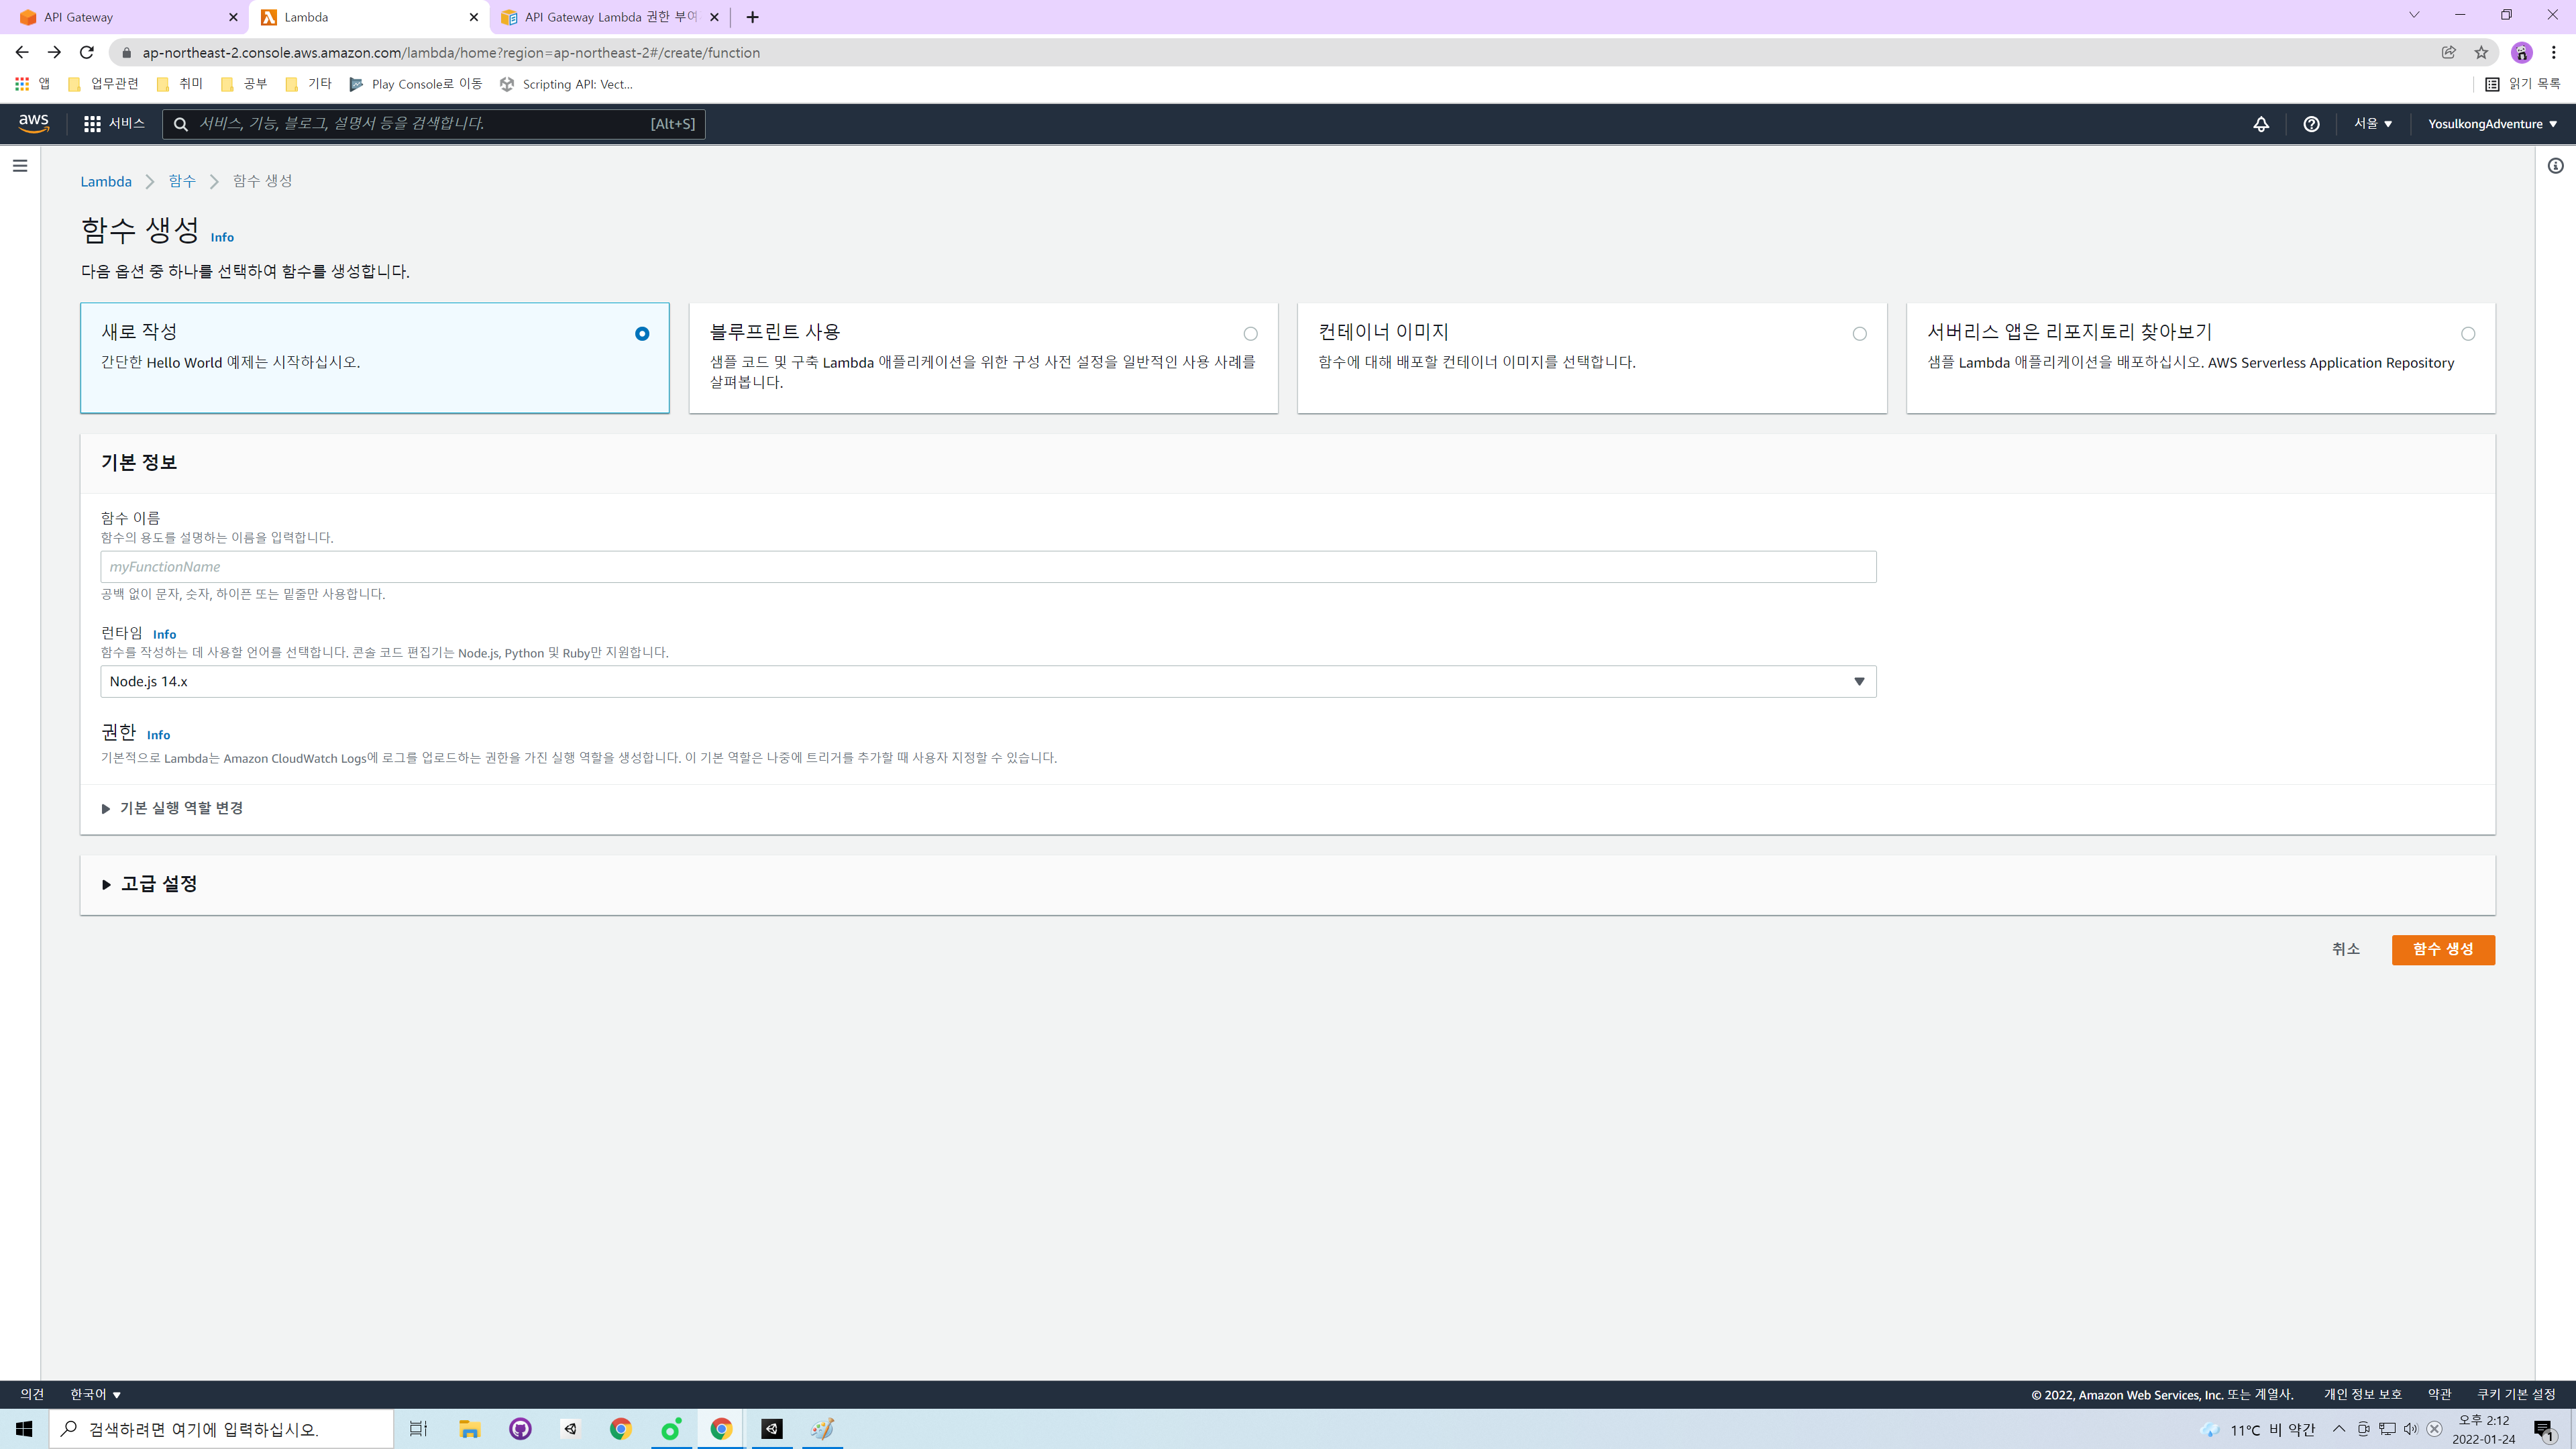The width and height of the screenshot is (2576, 1449).
Task: Open the 런타임 Node.js 14.x dropdown
Action: 988,682
